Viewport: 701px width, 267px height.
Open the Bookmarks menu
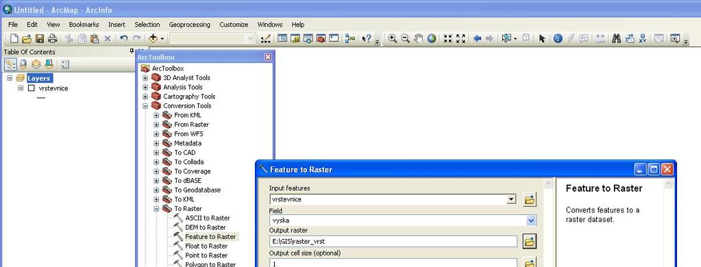click(x=84, y=25)
